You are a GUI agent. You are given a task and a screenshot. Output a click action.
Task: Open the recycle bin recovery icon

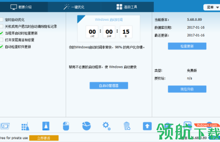(127, 126)
